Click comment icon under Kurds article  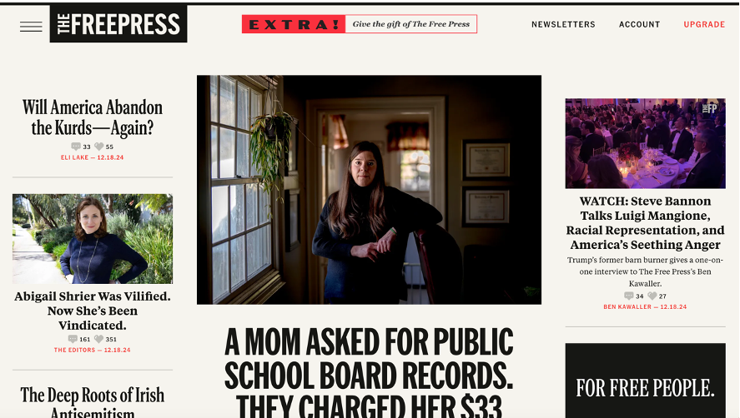(76, 147)
